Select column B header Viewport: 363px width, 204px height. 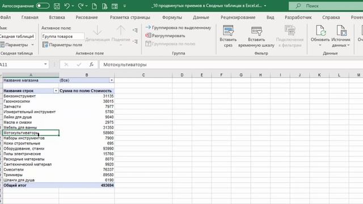click(87, 75)
